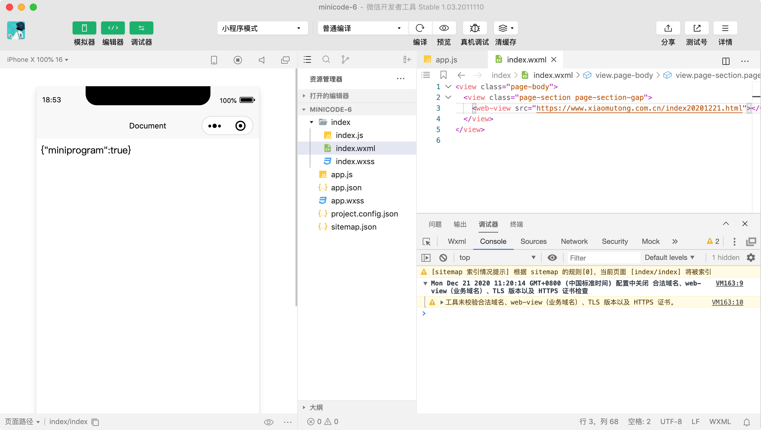
Task: Open the source control branch icon
Action: (x=345, y=59)
